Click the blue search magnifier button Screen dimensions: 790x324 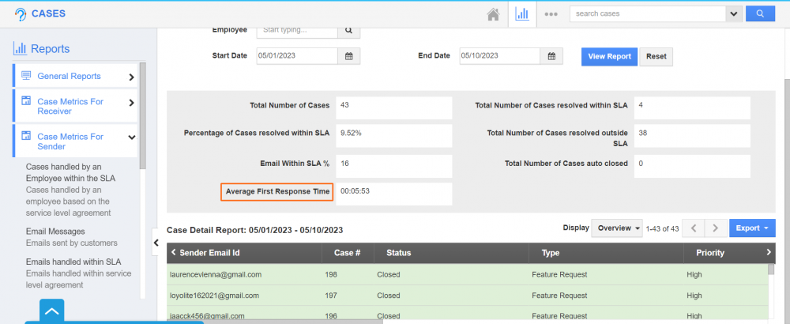pos(760,14)
